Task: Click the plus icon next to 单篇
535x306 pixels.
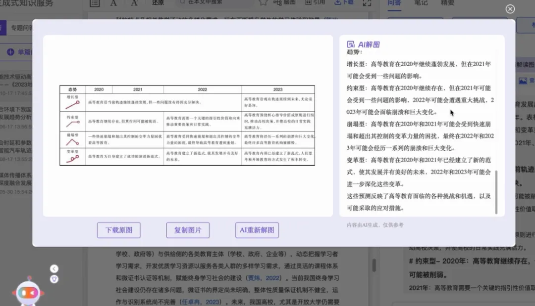Action: click(10, 52)
